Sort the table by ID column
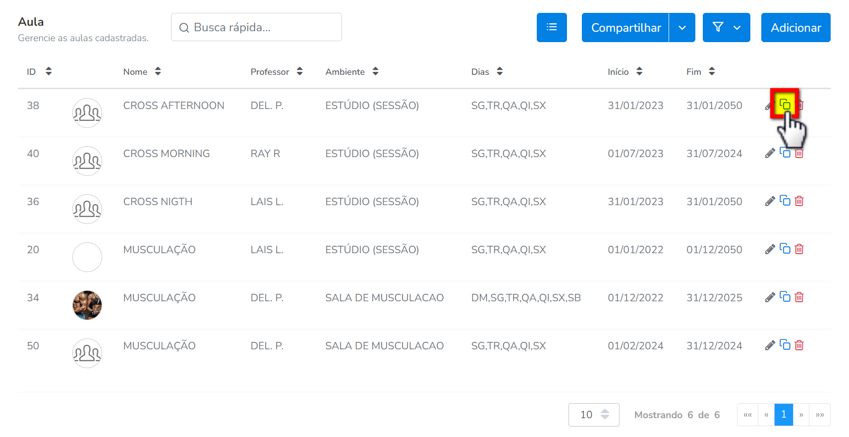849x437 pixels. coord(48,72)
